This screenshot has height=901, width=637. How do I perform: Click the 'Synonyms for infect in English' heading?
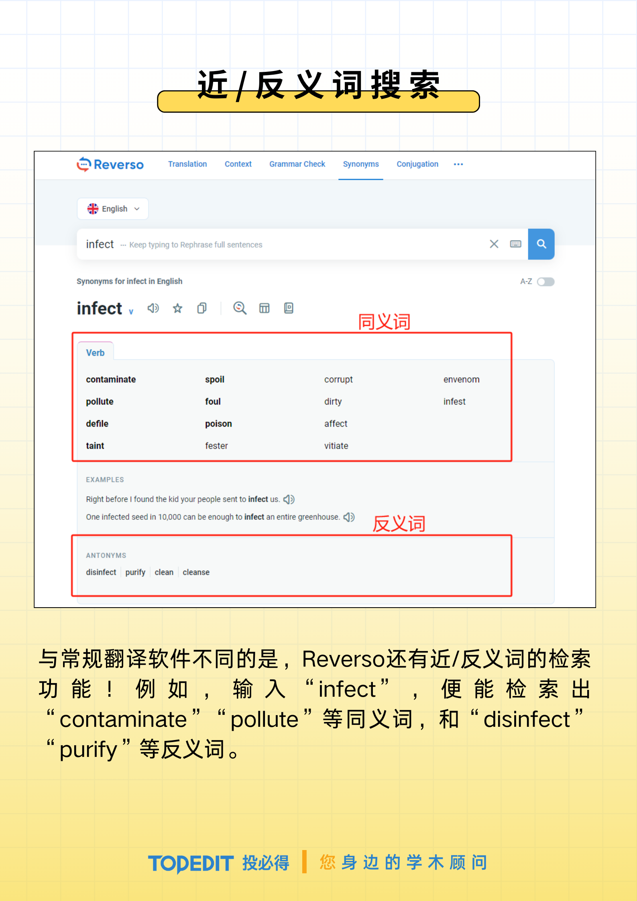tap(129, 281)
